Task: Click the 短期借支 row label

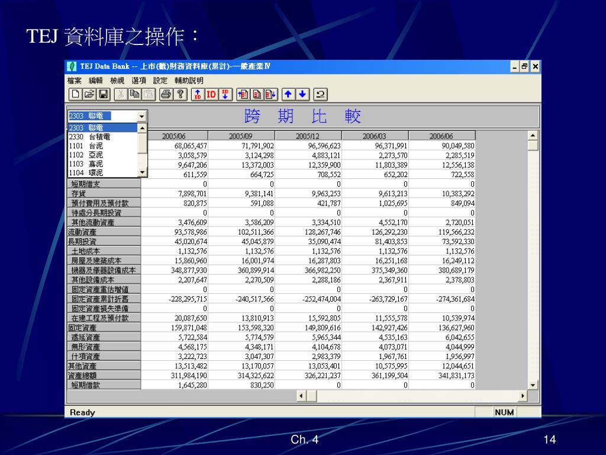Action: tap(104, 184)
